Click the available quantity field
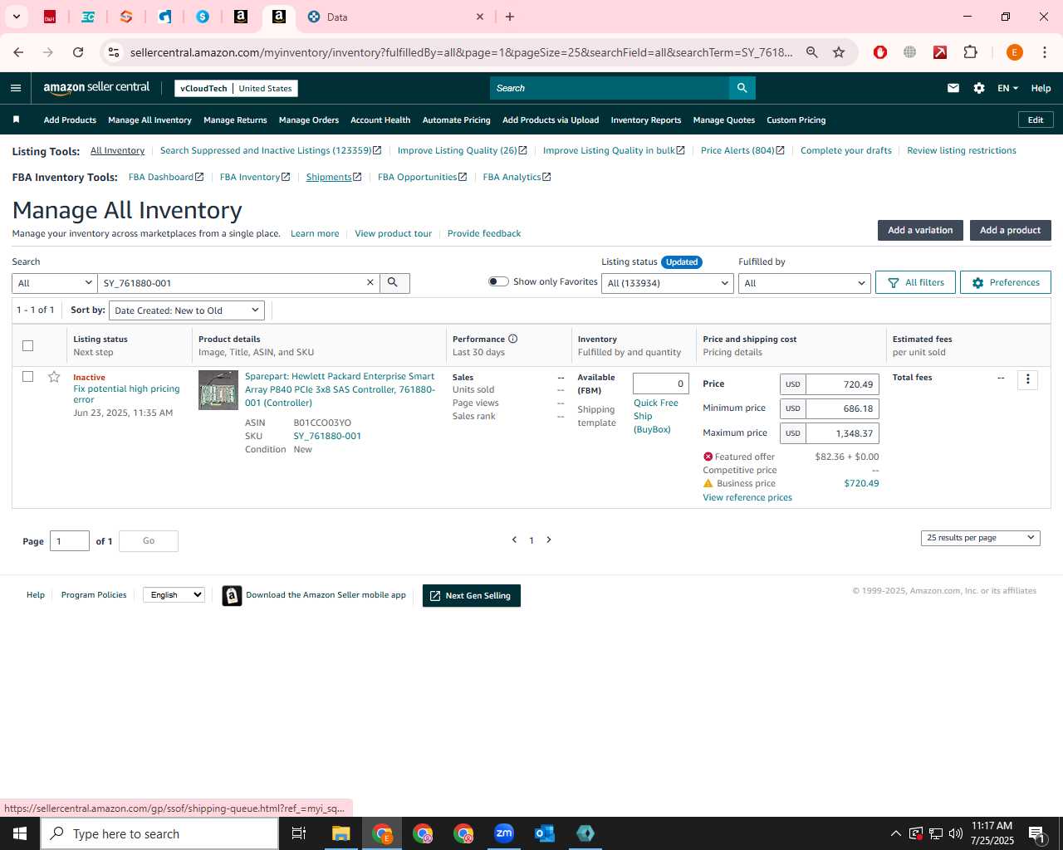The height and width of the screenshot is (850, 1063). coord(661,383)
